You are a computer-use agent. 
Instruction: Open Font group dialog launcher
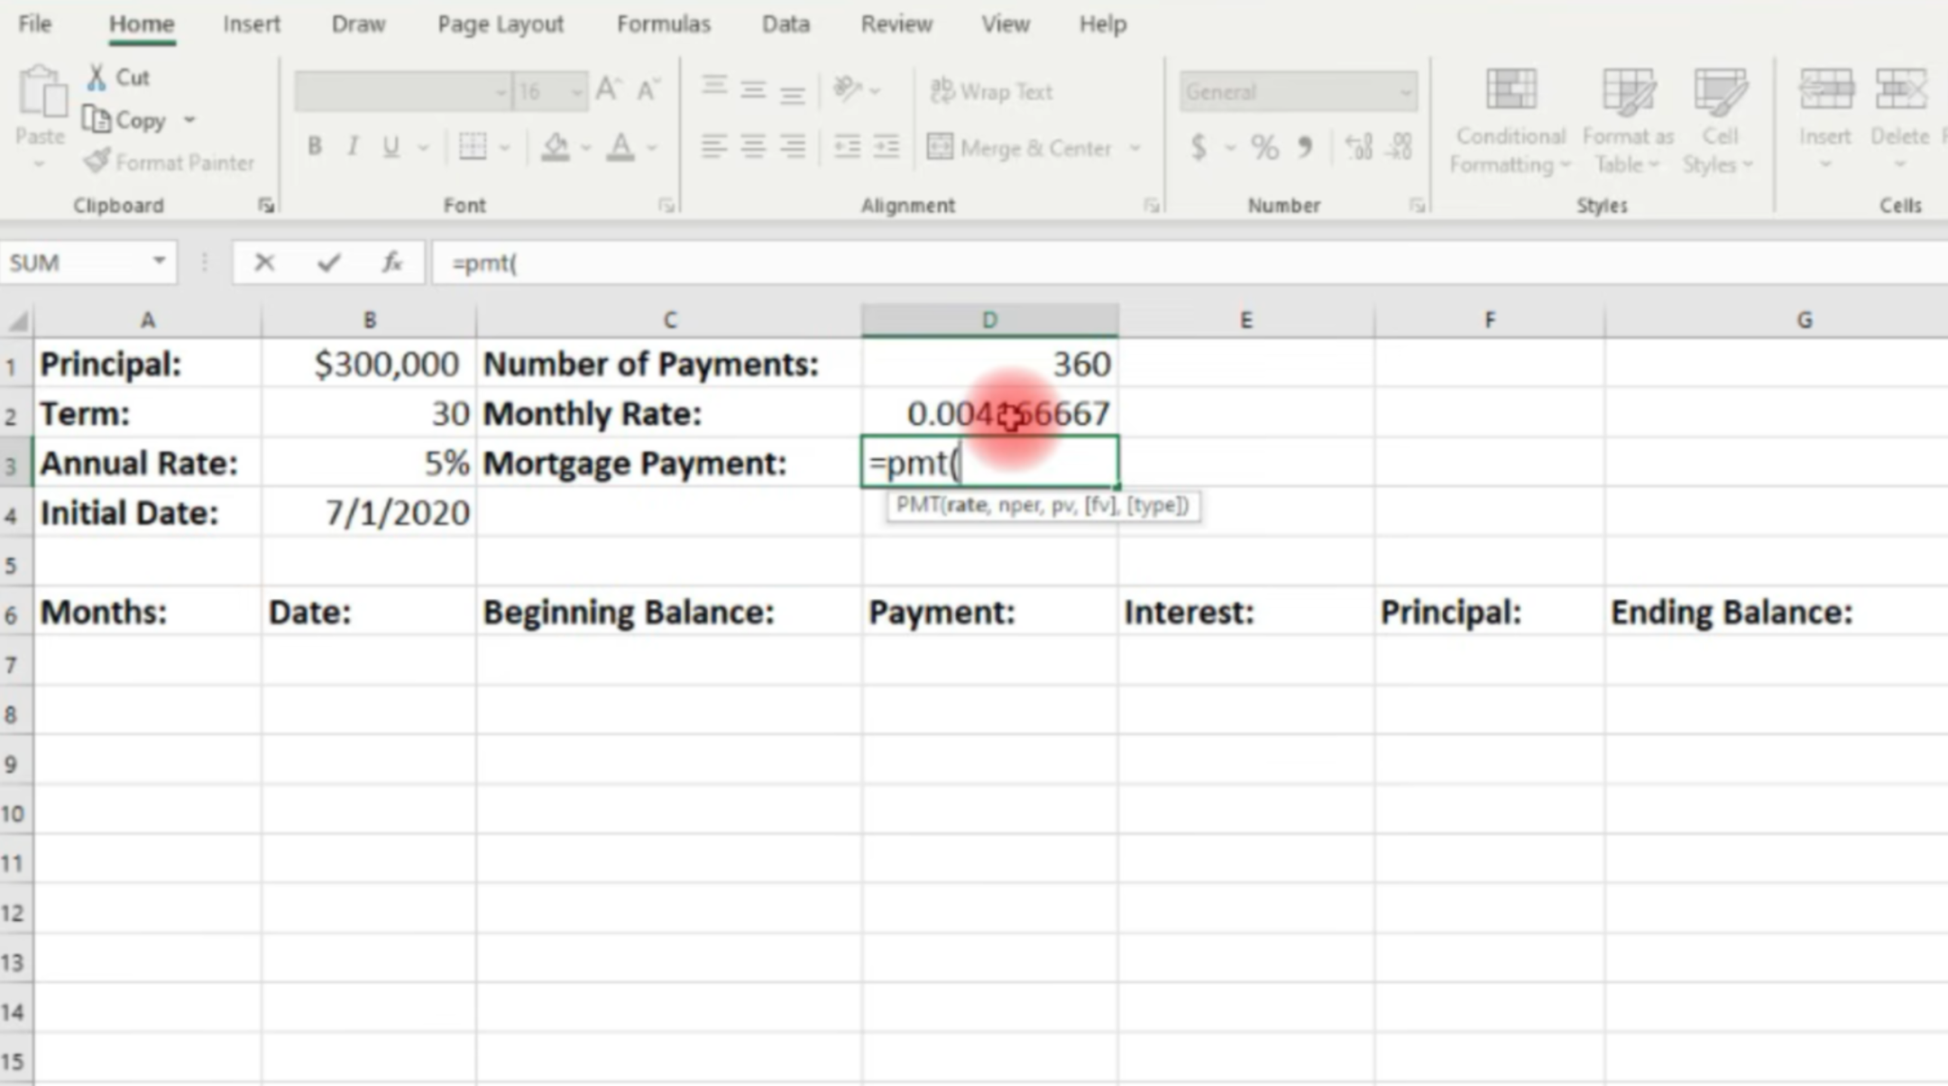coord(666,206)
